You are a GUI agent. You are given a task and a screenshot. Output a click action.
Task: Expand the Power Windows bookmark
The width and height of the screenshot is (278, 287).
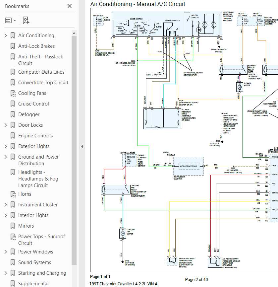click(x=6, y=252)
